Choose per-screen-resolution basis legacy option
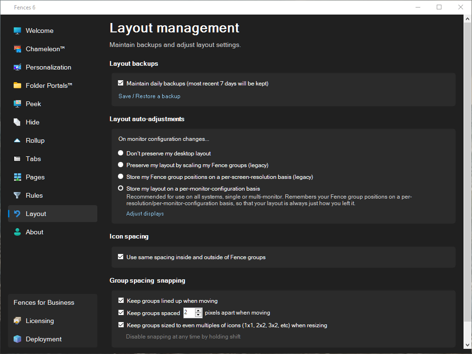This screenshot has width=472, height=354. [121, 177]
